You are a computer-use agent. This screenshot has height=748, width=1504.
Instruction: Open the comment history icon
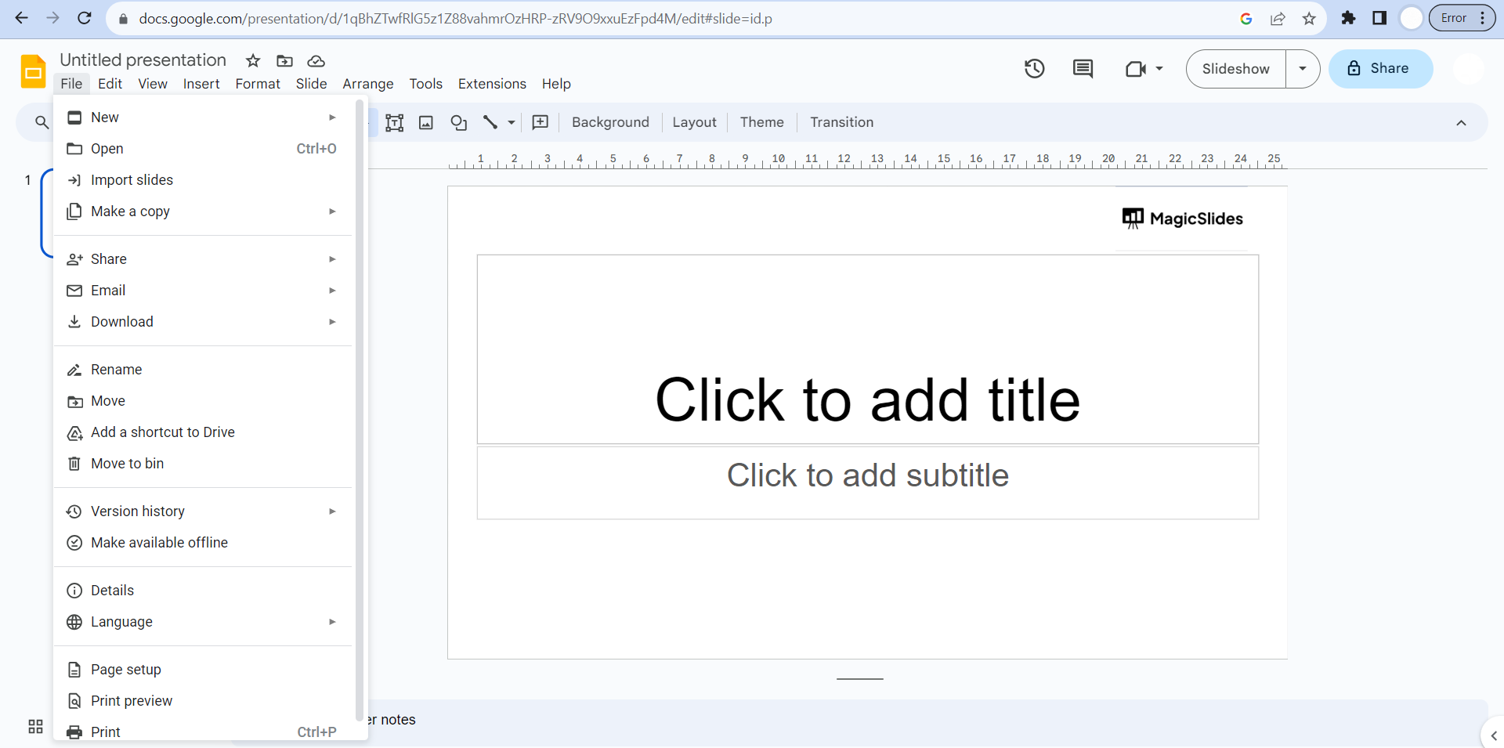pos(1083,69)
